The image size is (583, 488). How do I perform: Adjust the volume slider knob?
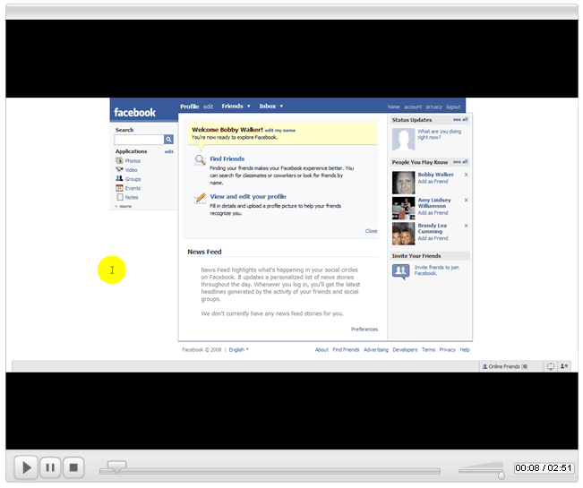[502, 475]
